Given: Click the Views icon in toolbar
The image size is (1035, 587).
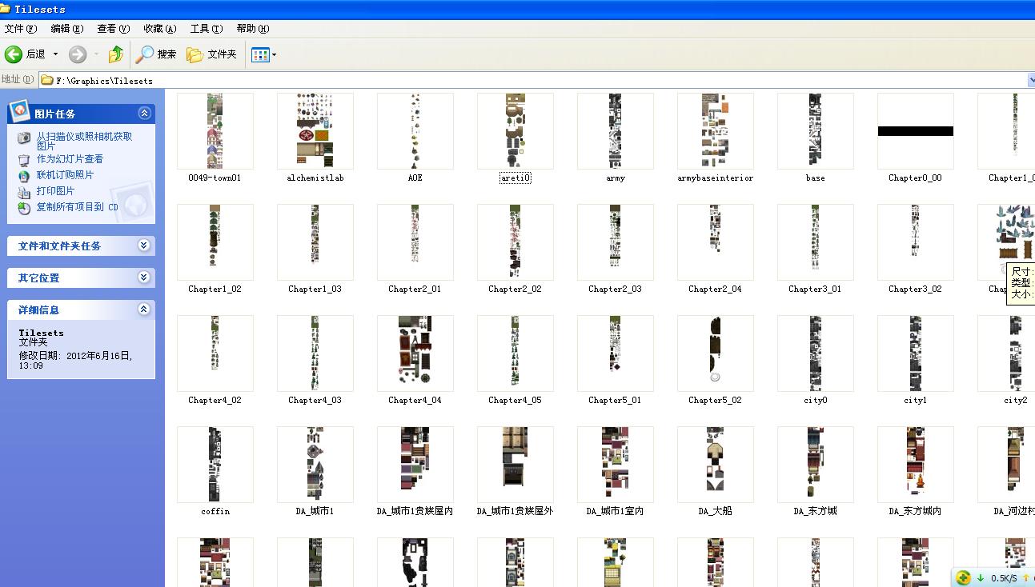Looking at the screenshot, I should tap(260, 54).
